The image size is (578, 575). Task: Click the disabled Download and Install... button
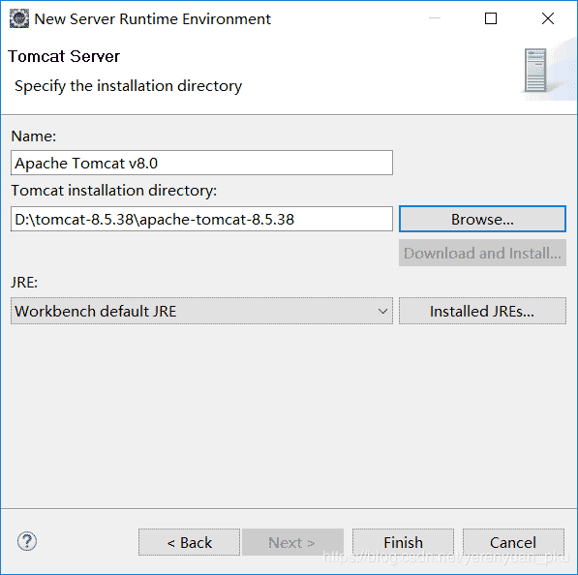pyautogui.click(x=482, y=253)
